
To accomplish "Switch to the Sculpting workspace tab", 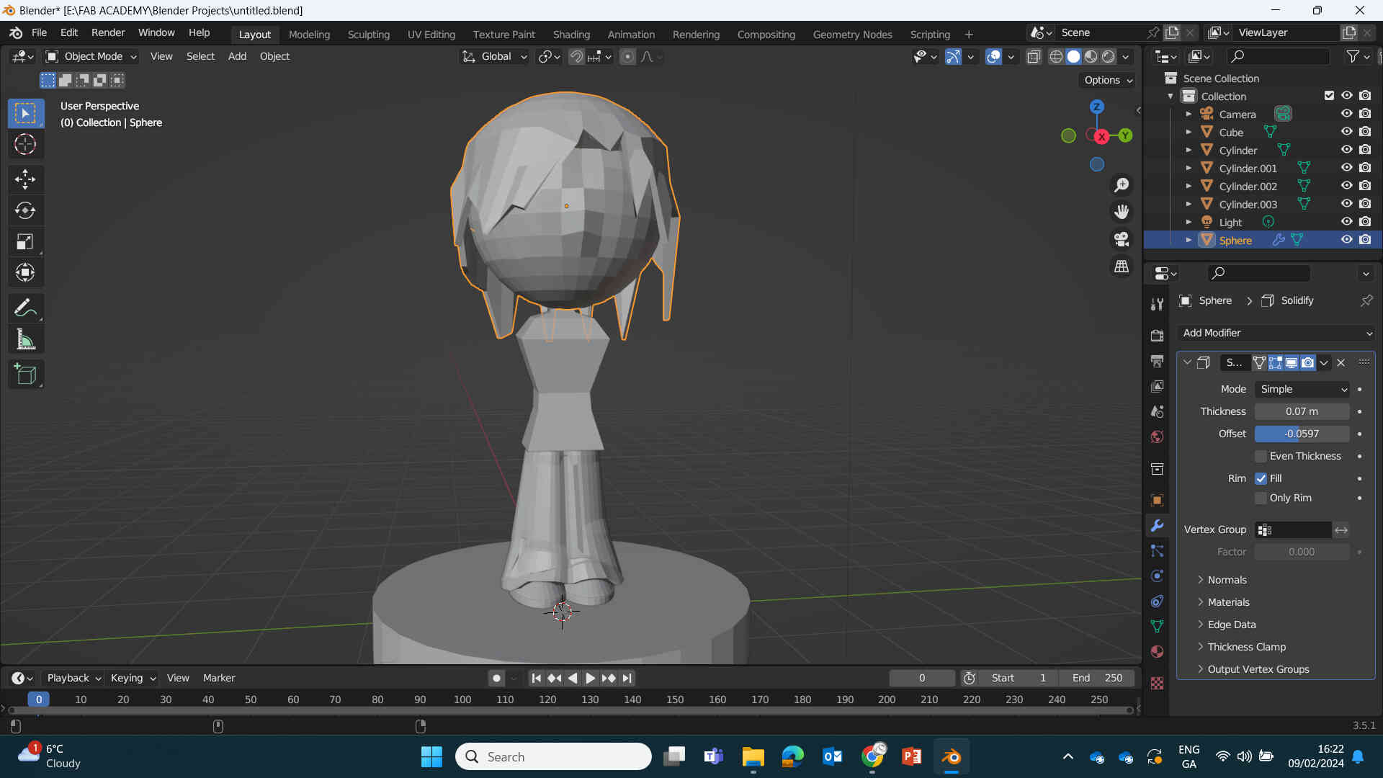I will [x=368, y=34].
